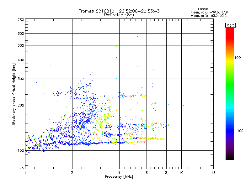Click the x-axis tick label '8'

pos(166,173)
